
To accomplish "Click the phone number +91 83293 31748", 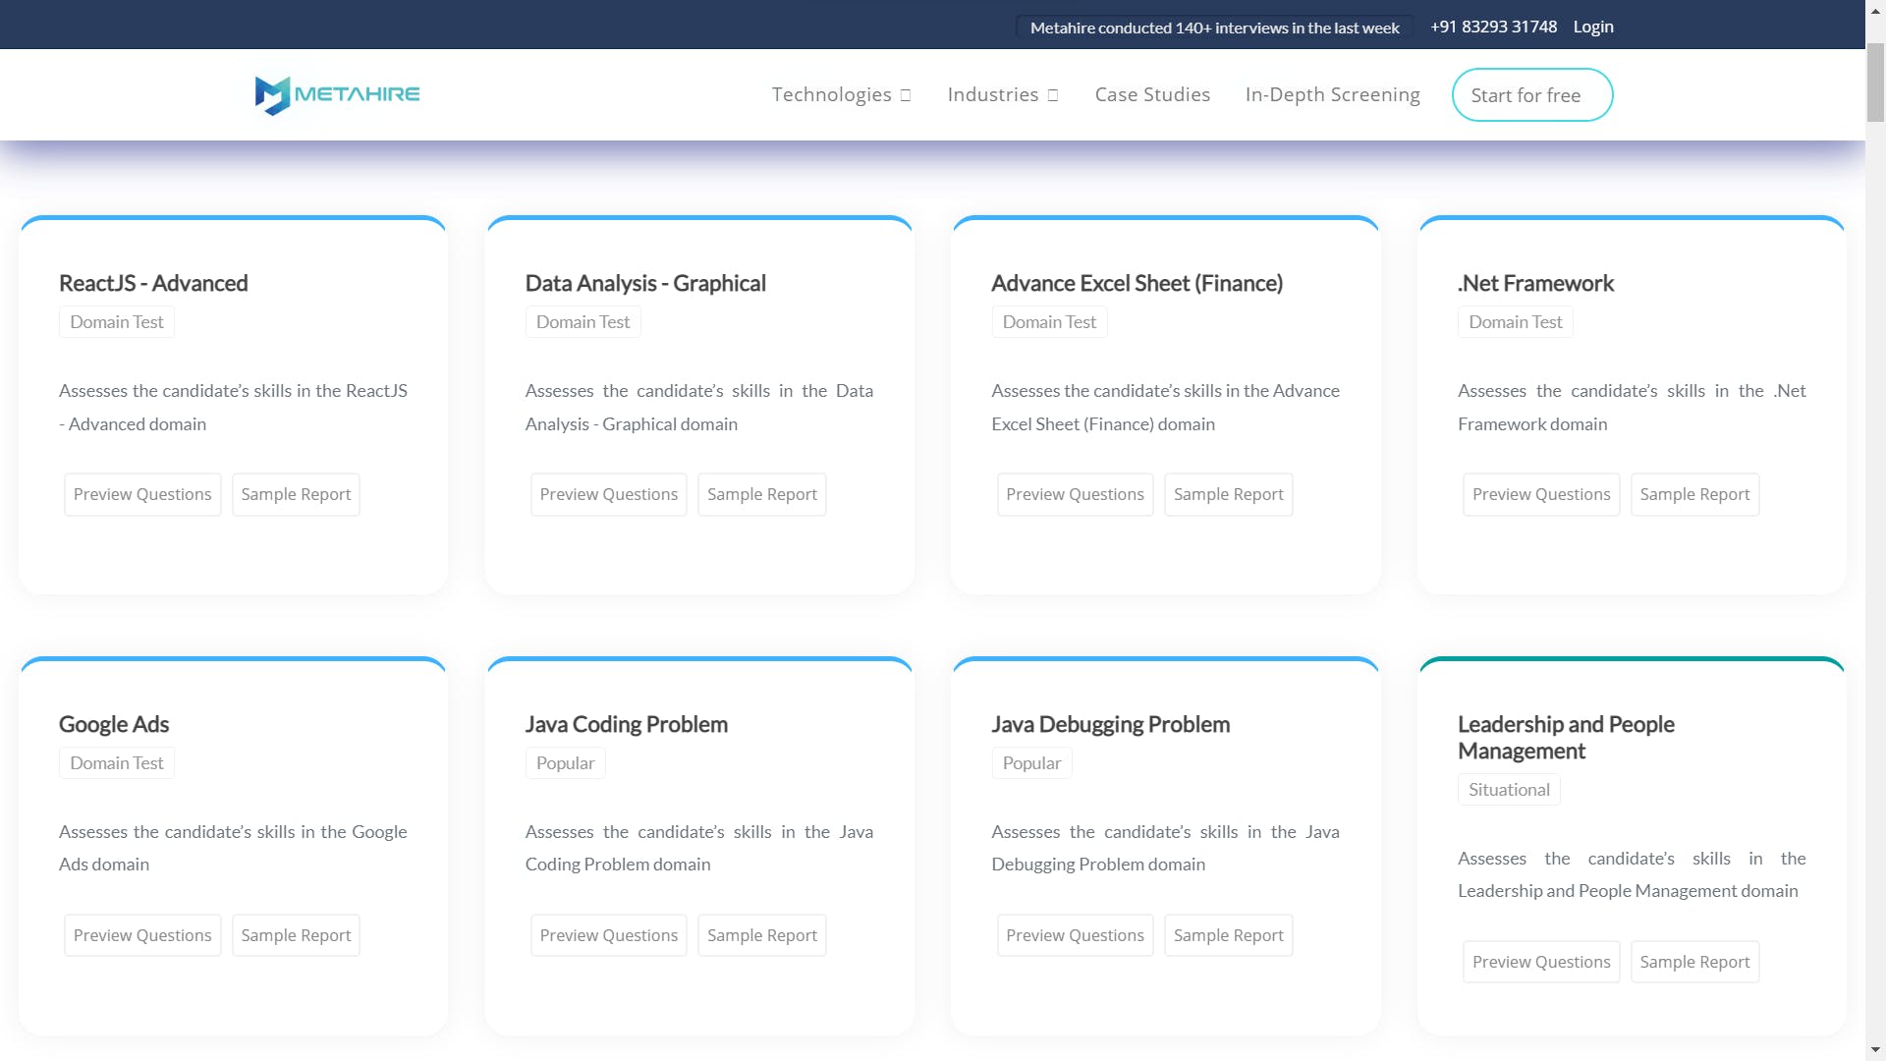I will [x=1493, y=28].
